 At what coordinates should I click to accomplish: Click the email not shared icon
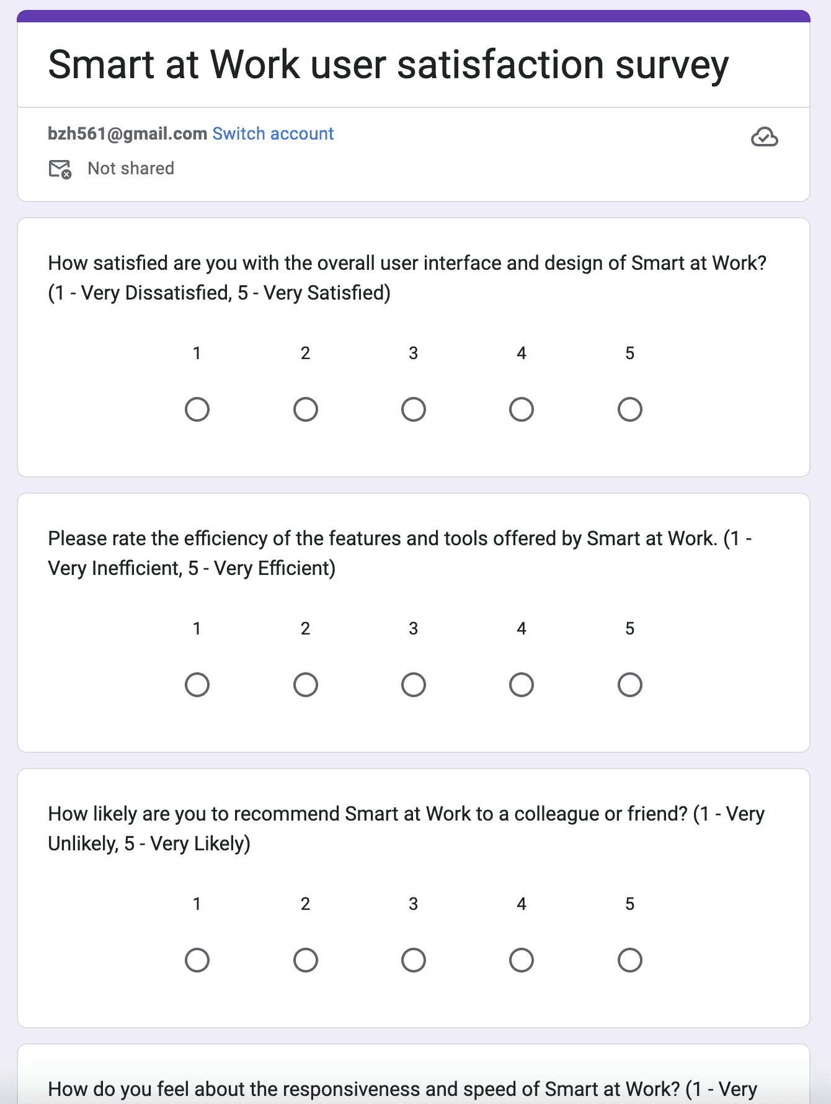(x=60, y=169)
